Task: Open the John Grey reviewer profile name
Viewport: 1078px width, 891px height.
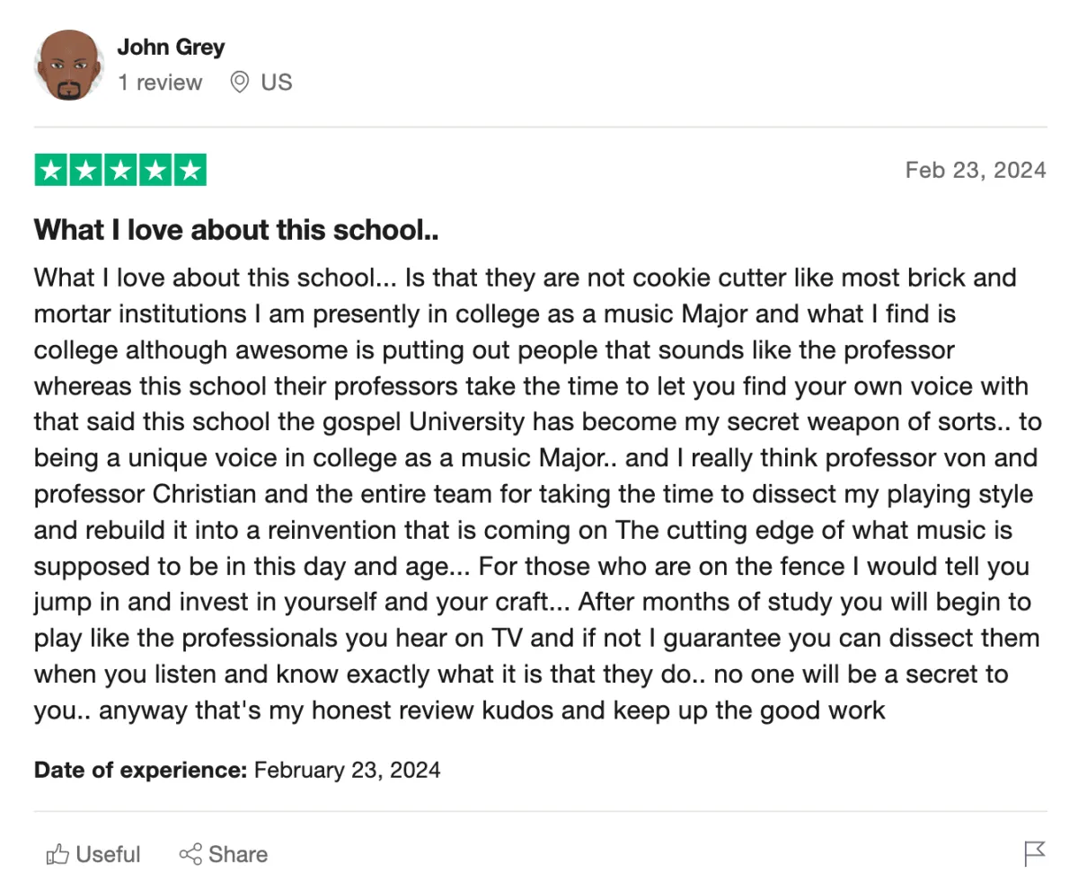Action: 171,47
